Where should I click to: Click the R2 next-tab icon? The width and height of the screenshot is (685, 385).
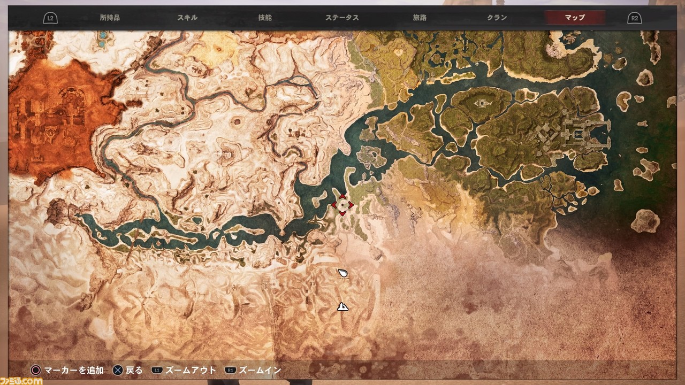tap(635, 18)
